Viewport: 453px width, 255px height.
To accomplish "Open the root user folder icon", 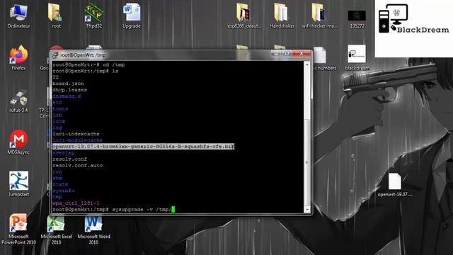I will [56, 16].
